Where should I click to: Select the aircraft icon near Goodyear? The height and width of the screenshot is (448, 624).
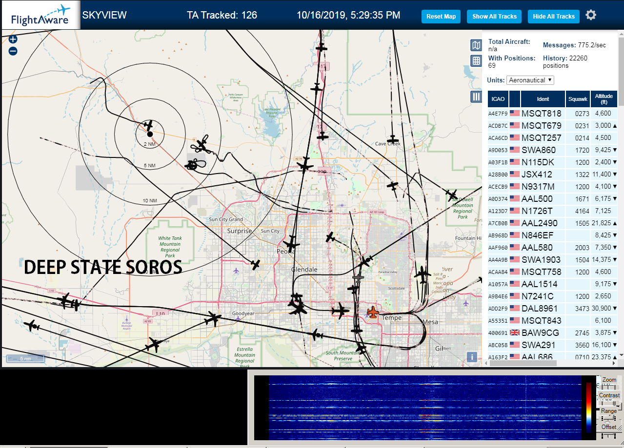213,319
